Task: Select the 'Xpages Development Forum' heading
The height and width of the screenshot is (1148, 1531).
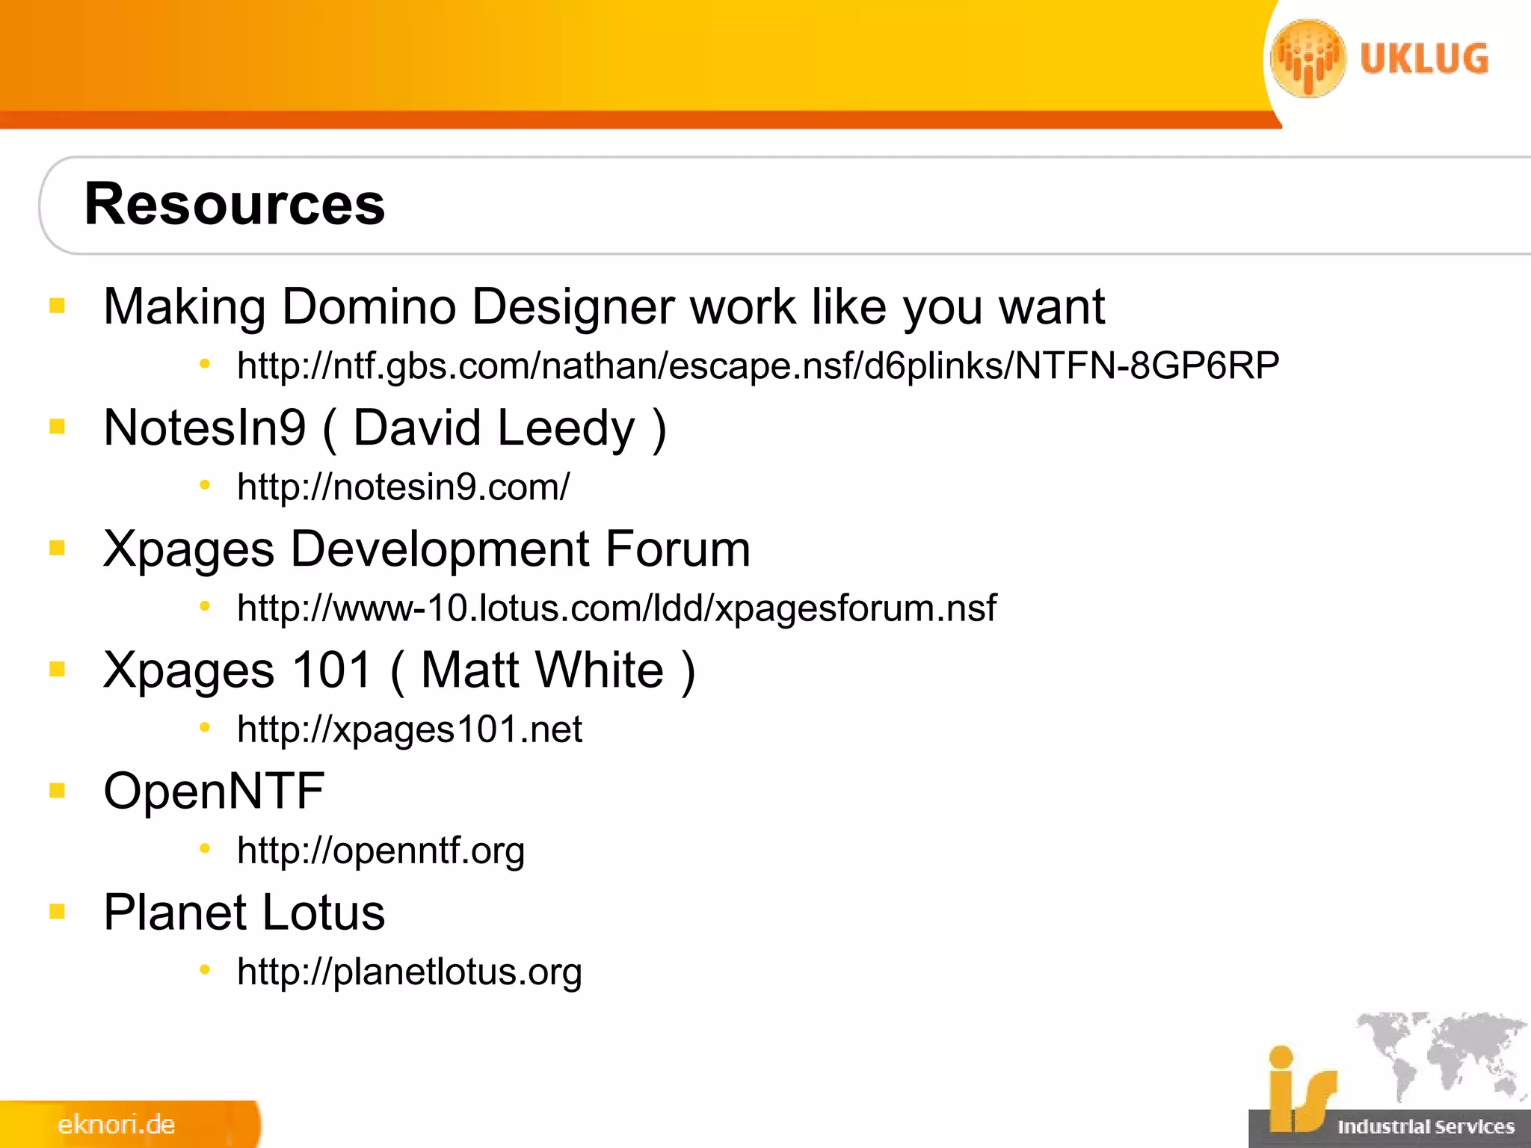Action: coord(427,549)
